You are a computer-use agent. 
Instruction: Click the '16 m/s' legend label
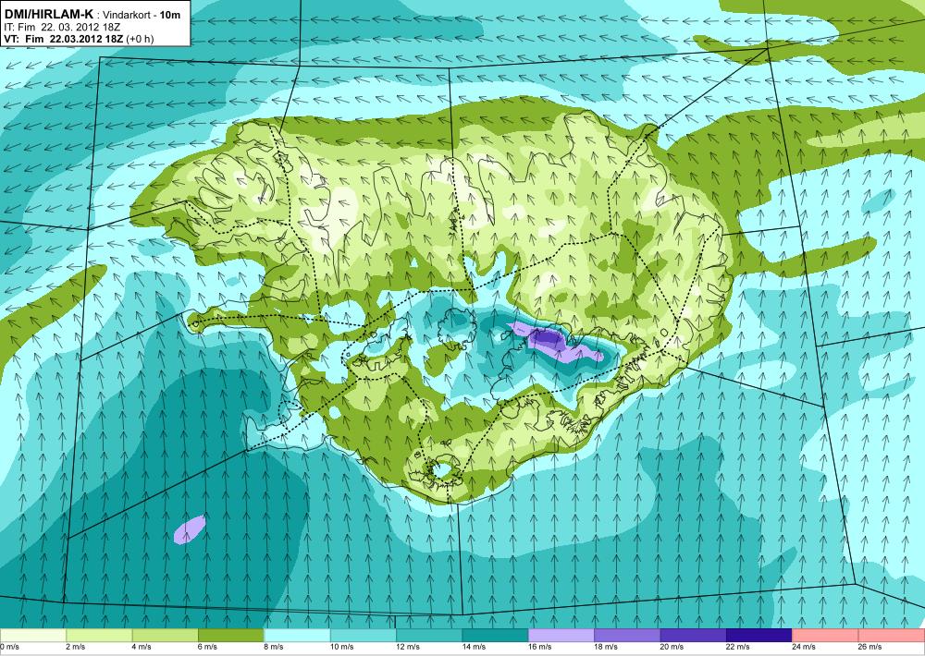pyautogui.click(x=540, y=647)
